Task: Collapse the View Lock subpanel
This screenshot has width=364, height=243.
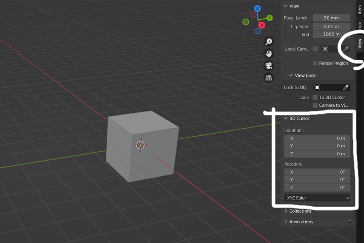Action: pos(291,75)
